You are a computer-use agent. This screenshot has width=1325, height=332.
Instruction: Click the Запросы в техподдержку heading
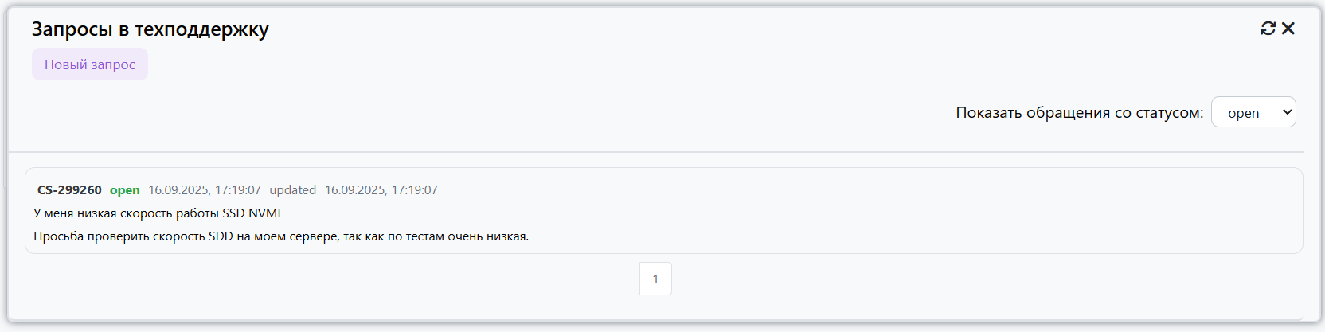click(150, 29)
